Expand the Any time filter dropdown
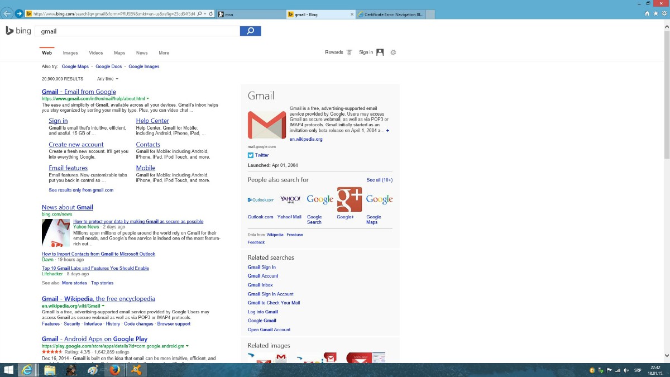Viewport: 670px width, 377px height. [x=108, y=79]
